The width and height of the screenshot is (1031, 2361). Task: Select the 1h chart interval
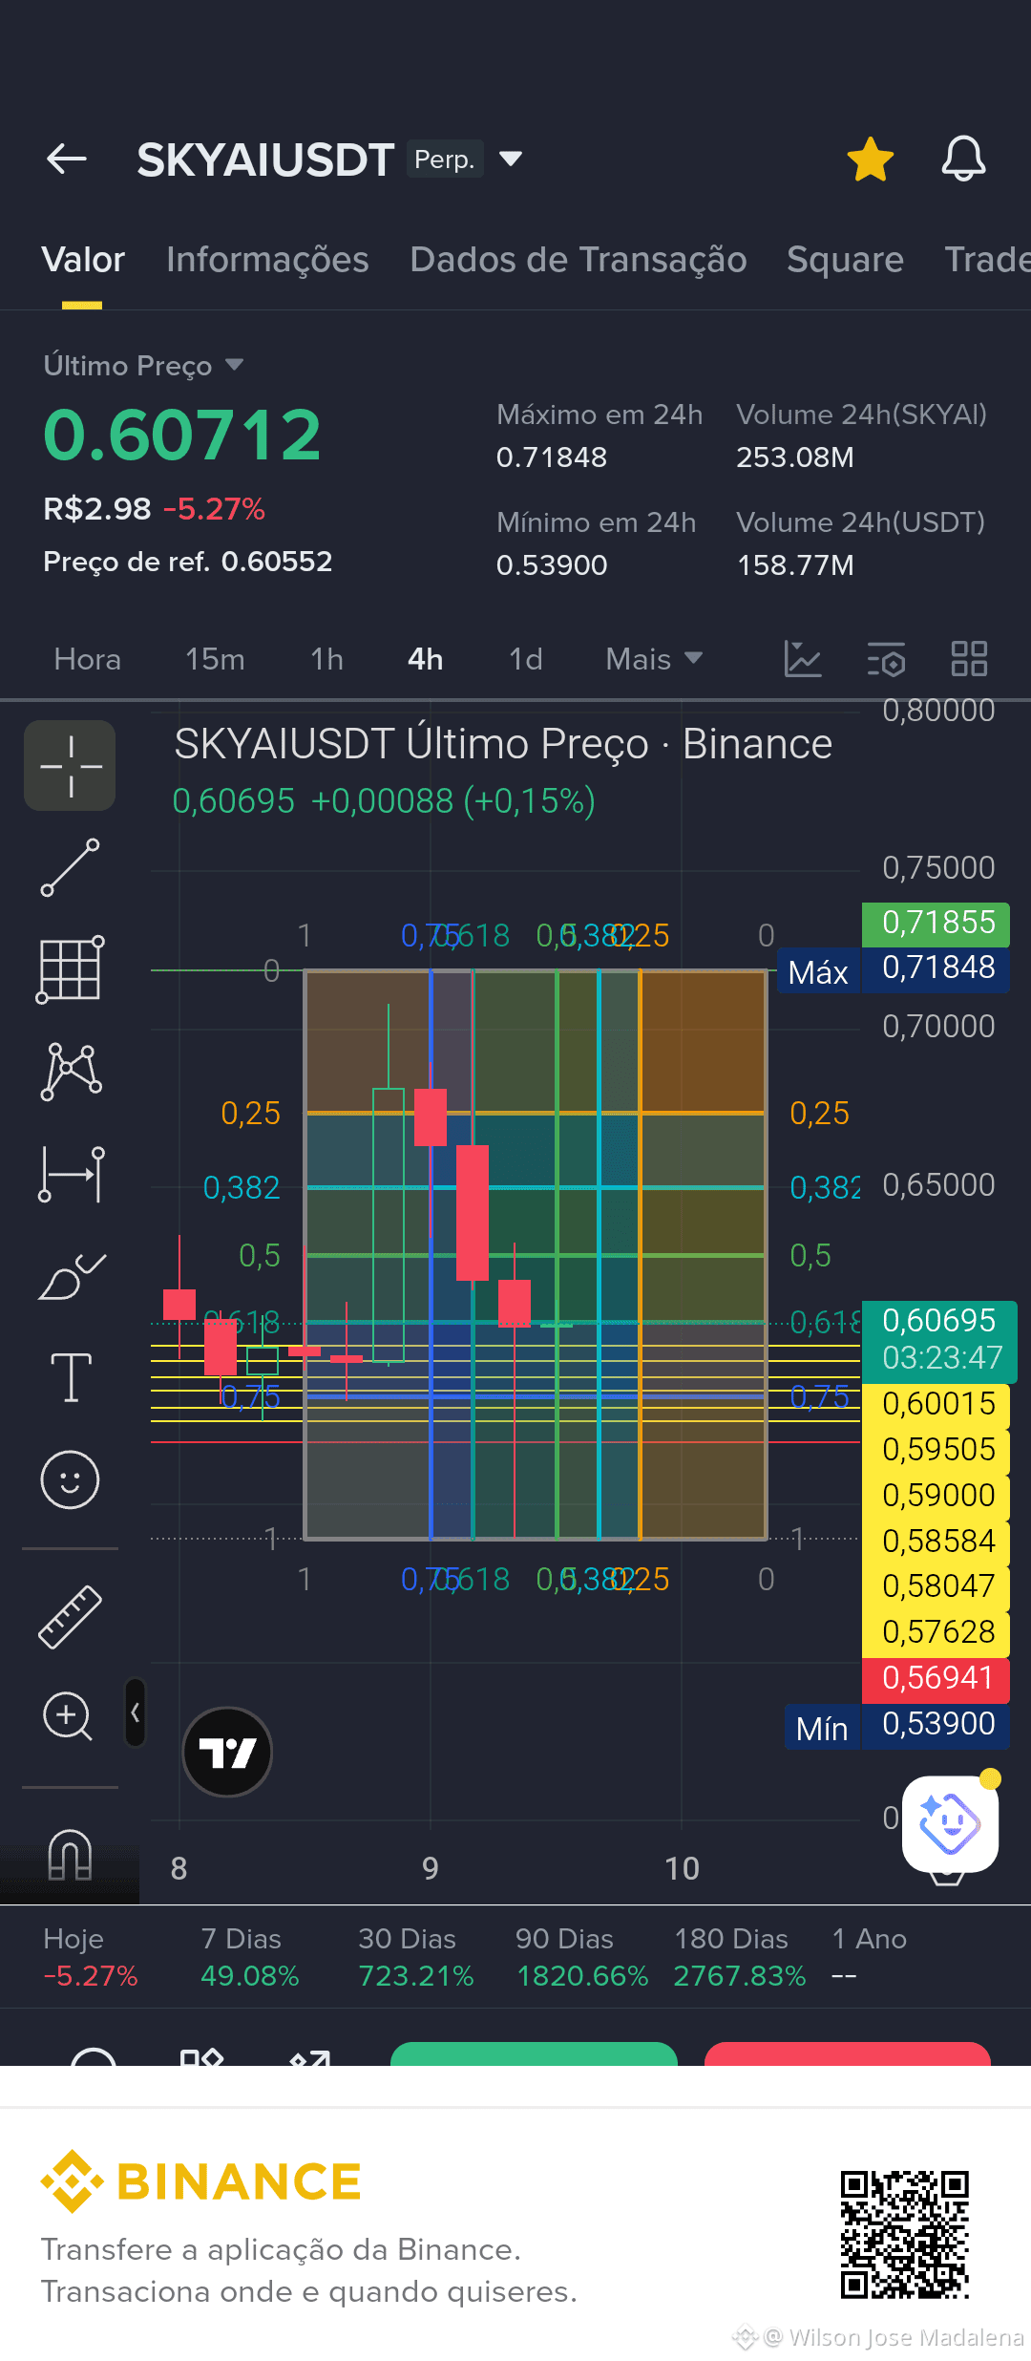326,659
